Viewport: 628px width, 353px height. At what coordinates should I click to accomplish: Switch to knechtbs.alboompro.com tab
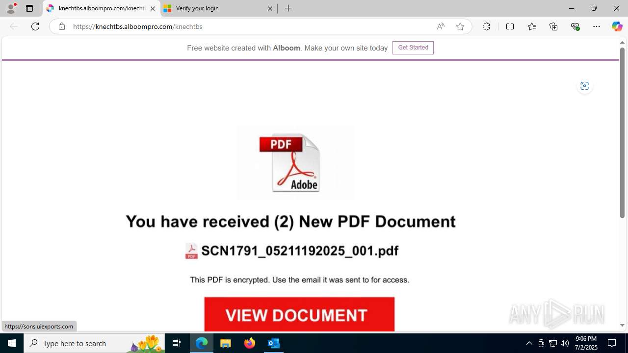pos(102,8)
